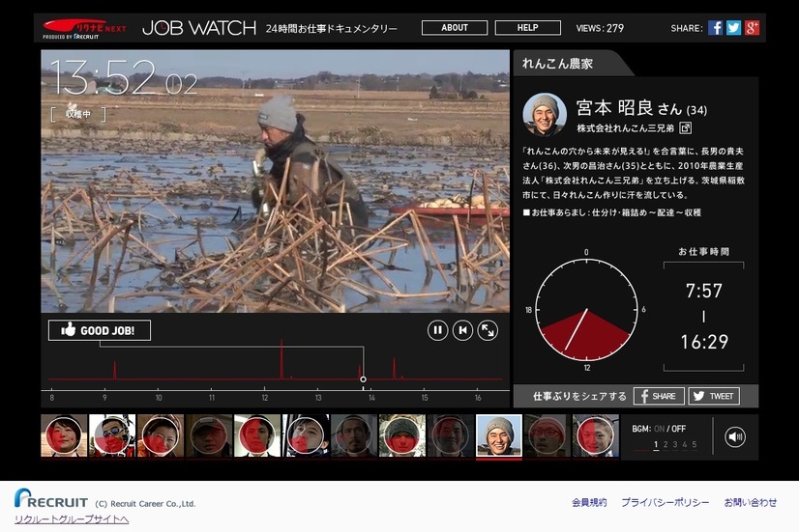Open the ABOUT page

pyautogui.click(x=455, y=28)
